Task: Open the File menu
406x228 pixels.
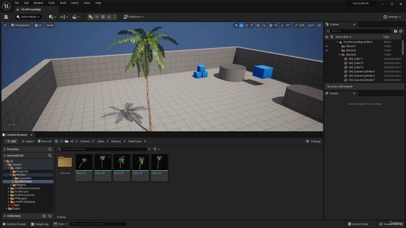Action: [17, 3]
